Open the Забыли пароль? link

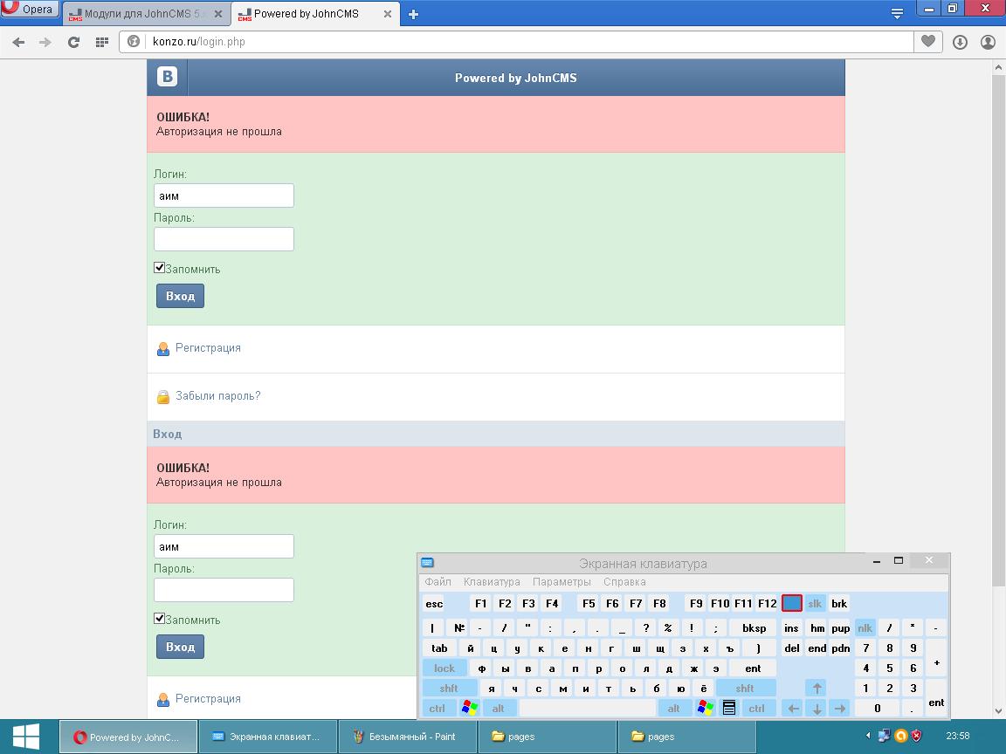click(218, 395)
